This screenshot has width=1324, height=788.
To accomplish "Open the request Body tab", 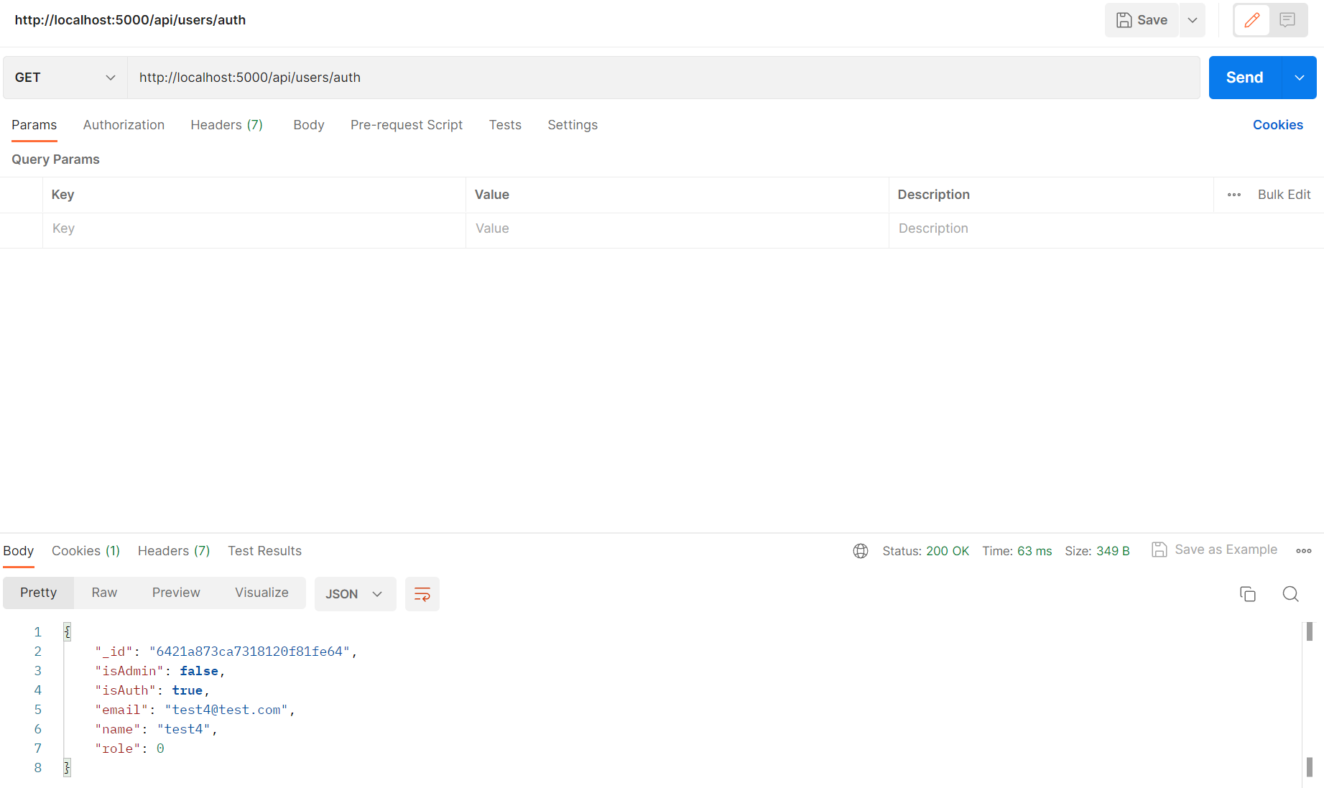I will 309,125.
